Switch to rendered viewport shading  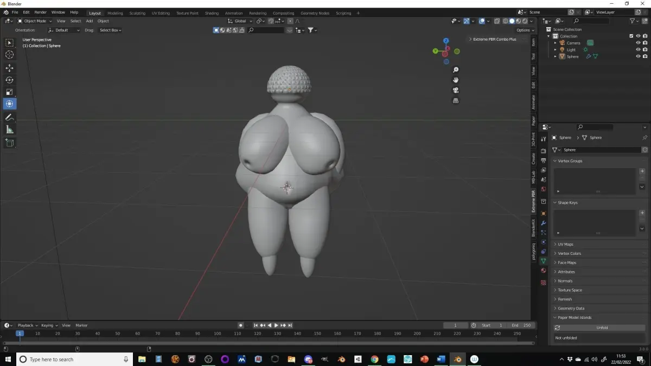pyautogui.click(x=525, y=21)
